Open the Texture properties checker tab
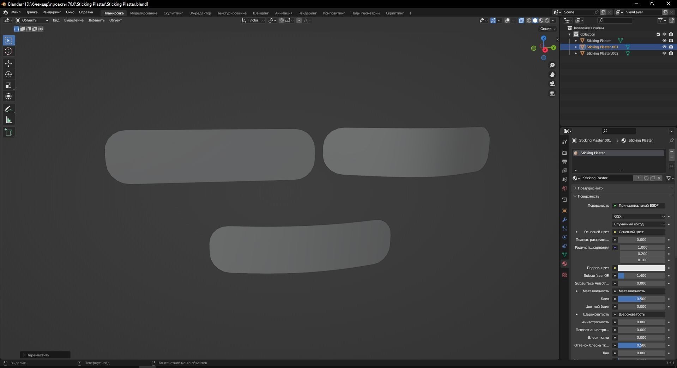This screenshot has height=368, width=677. pos(564,275)
